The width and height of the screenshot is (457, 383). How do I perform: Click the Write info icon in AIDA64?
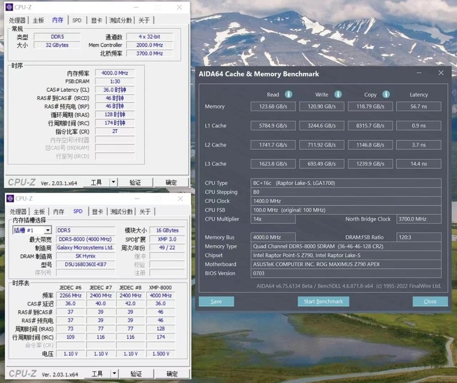[338, 94]
